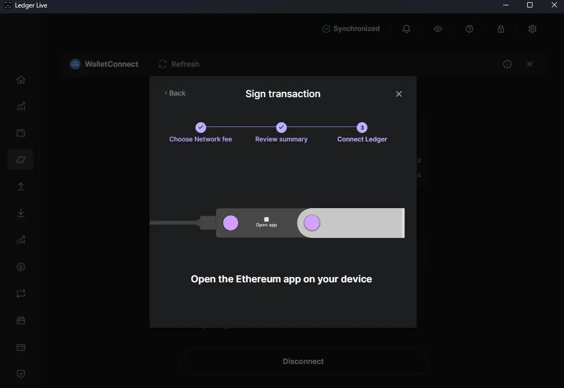Viewport: 564px width, 388px height.
Task: Open the Swap arrows icon in sidebar
Action: [x=21, y=294]
